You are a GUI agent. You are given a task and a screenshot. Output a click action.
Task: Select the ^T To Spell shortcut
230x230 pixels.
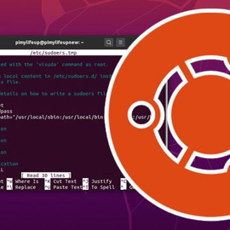[98, 187]
